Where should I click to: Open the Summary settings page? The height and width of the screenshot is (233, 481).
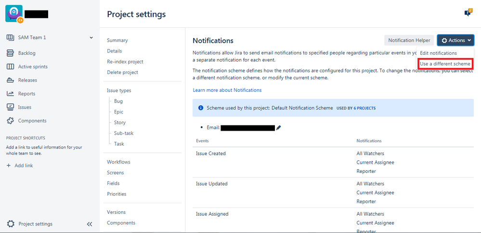pos(117,40)
